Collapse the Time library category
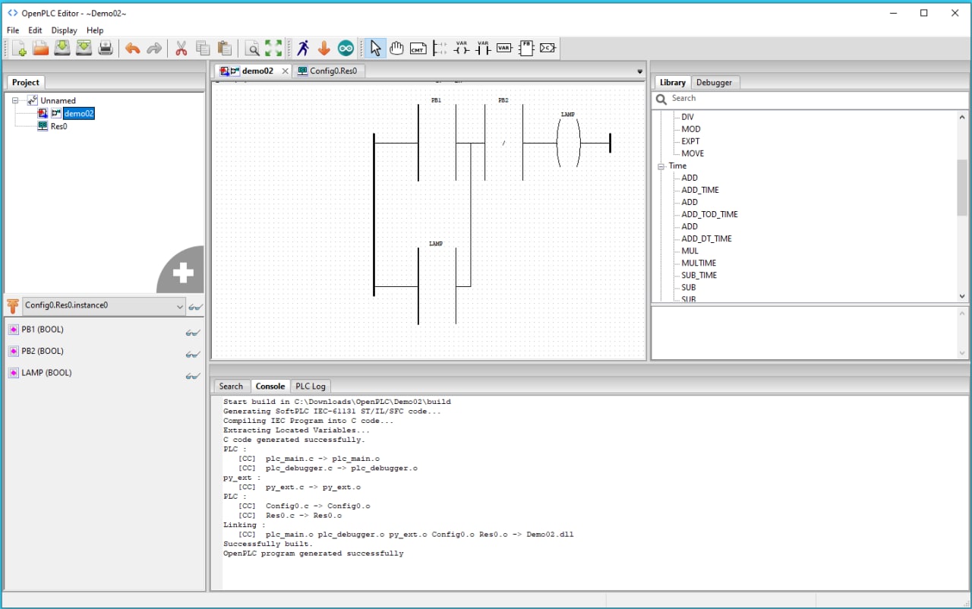Screen dimensions: 972x609 click(661, 166)
